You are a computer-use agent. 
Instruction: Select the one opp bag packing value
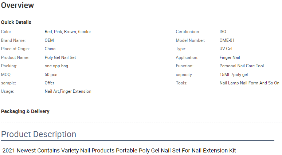[x=56, y=66]
